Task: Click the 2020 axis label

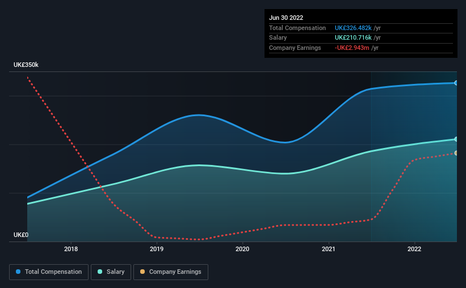Action: (x=242, y=249)
